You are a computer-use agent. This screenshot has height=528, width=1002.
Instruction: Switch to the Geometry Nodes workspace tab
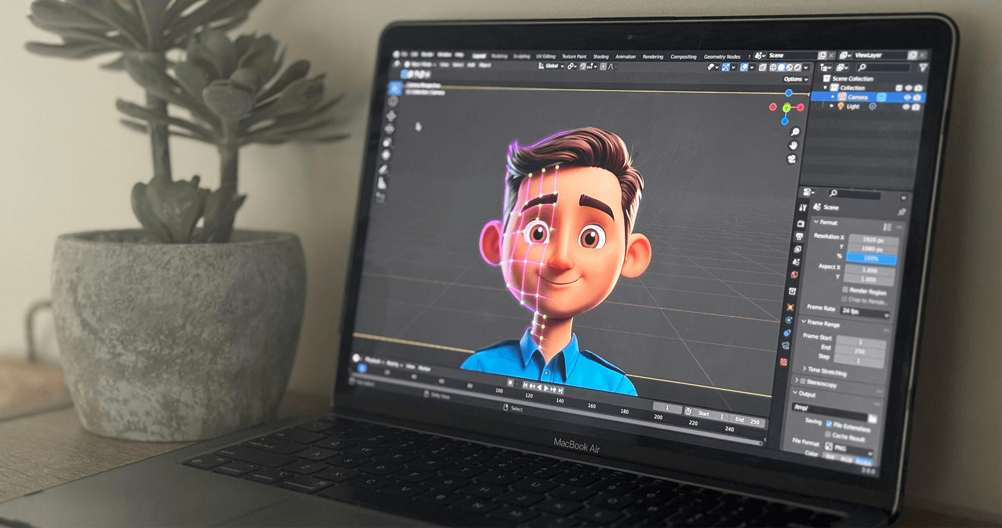722,57
